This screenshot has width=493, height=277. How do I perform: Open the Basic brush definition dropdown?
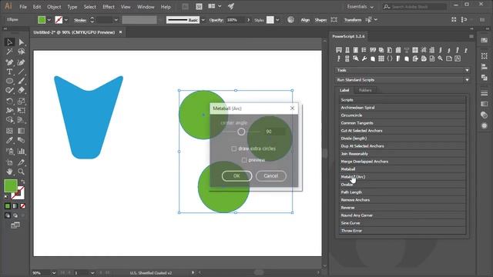pyautogui.click(x=203, y=20)
